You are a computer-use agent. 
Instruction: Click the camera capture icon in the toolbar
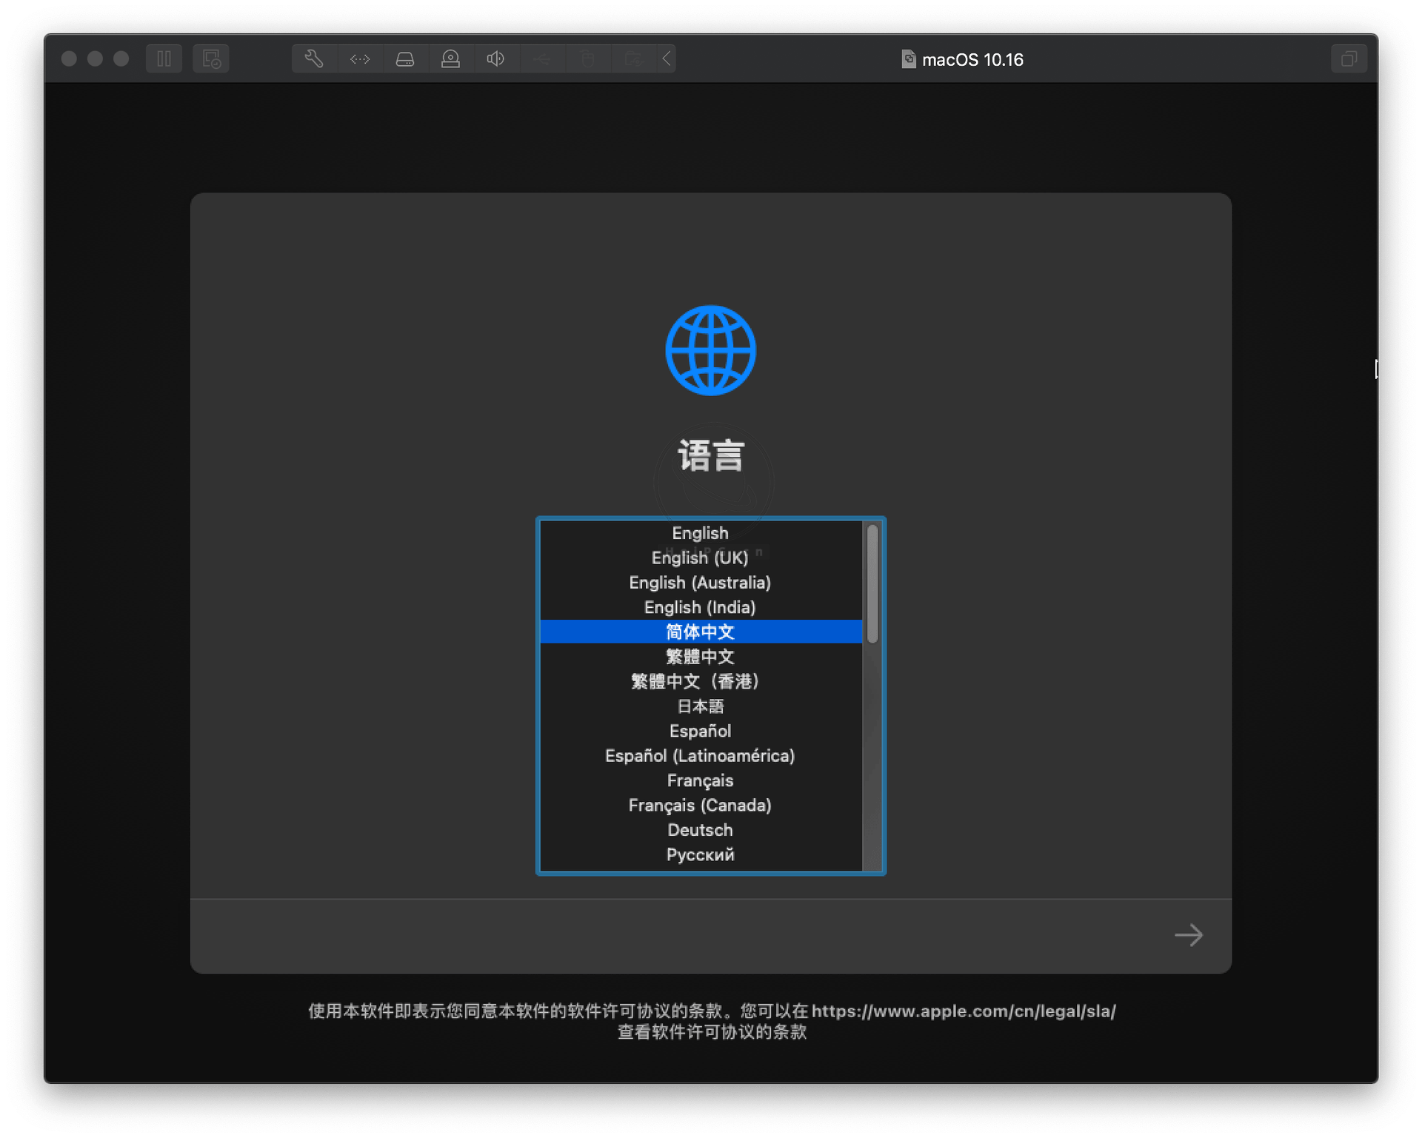451,58
